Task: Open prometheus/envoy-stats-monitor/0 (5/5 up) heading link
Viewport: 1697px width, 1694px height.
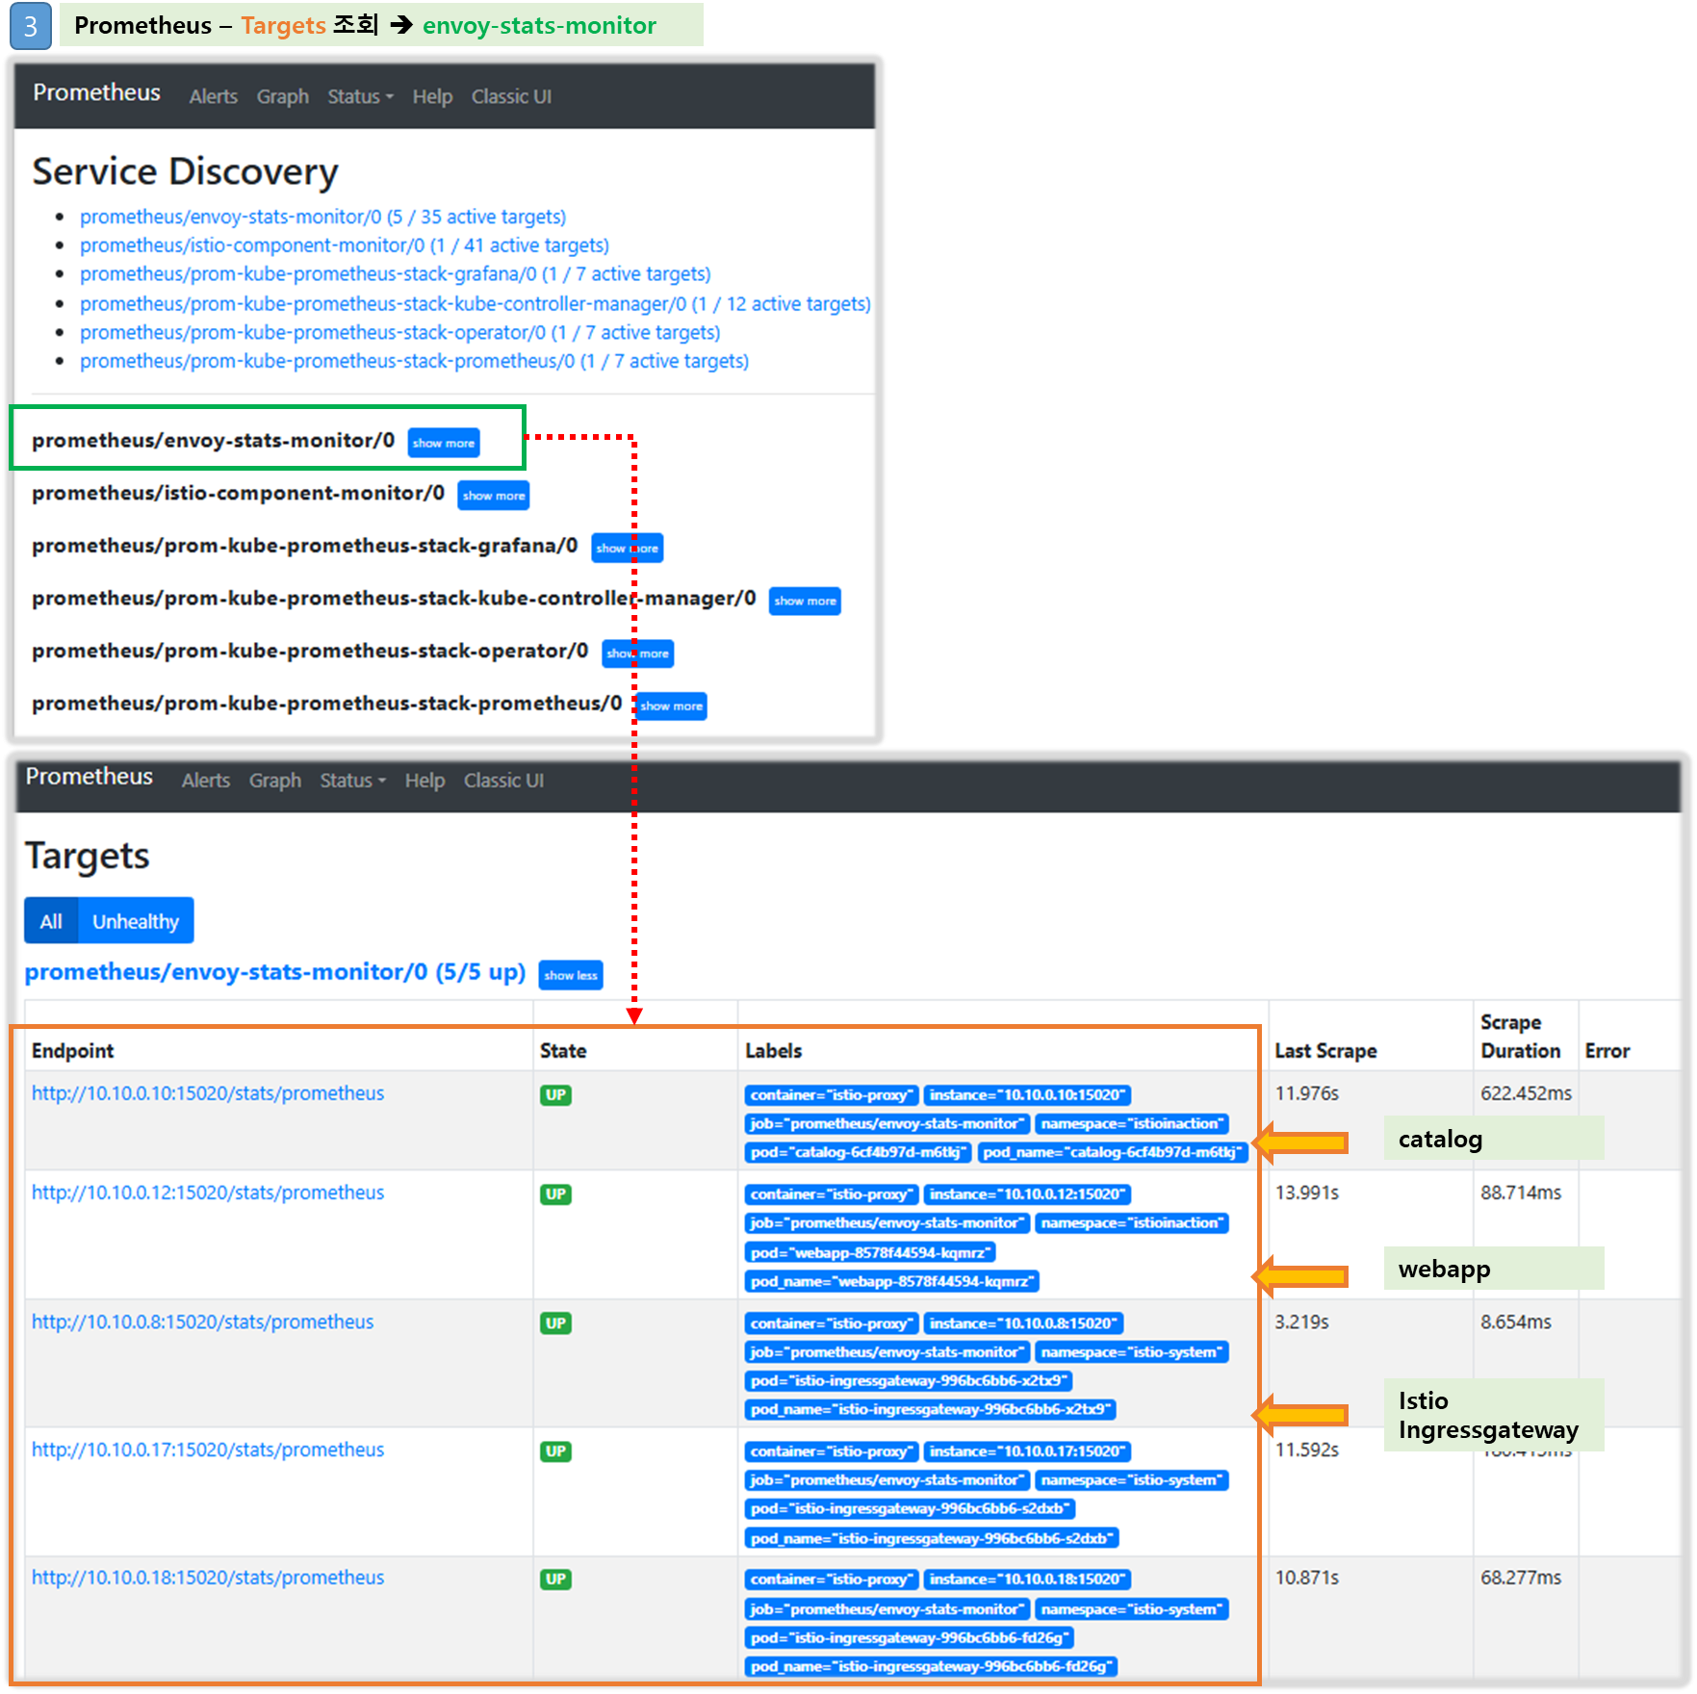Action: (275, 972)
